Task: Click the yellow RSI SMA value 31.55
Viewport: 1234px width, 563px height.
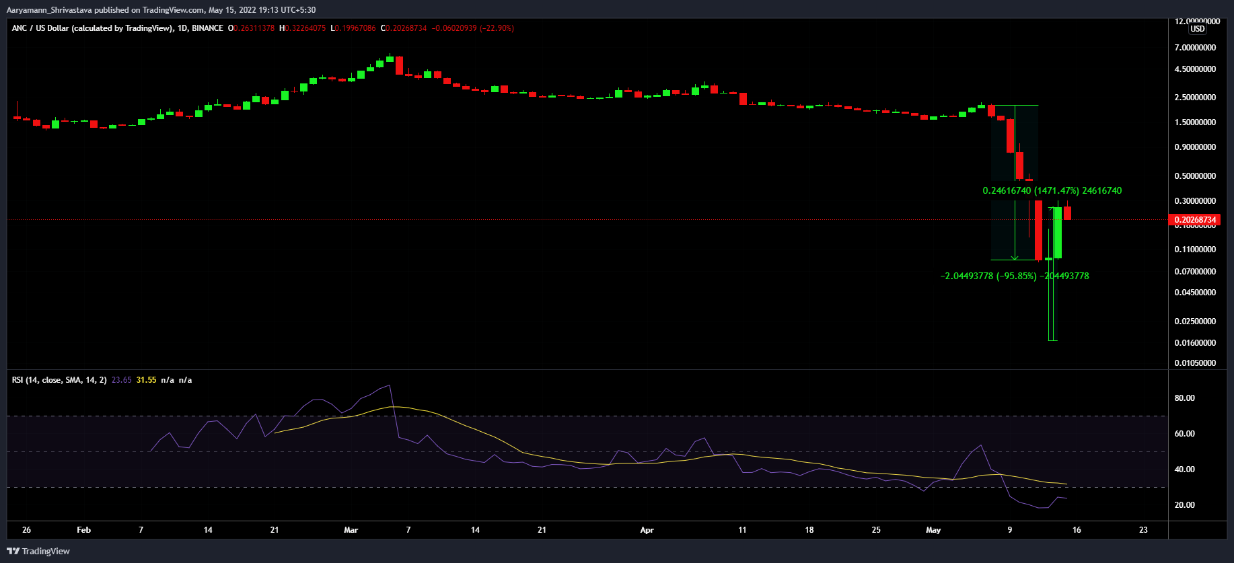Action: click(x=146, y=380)
